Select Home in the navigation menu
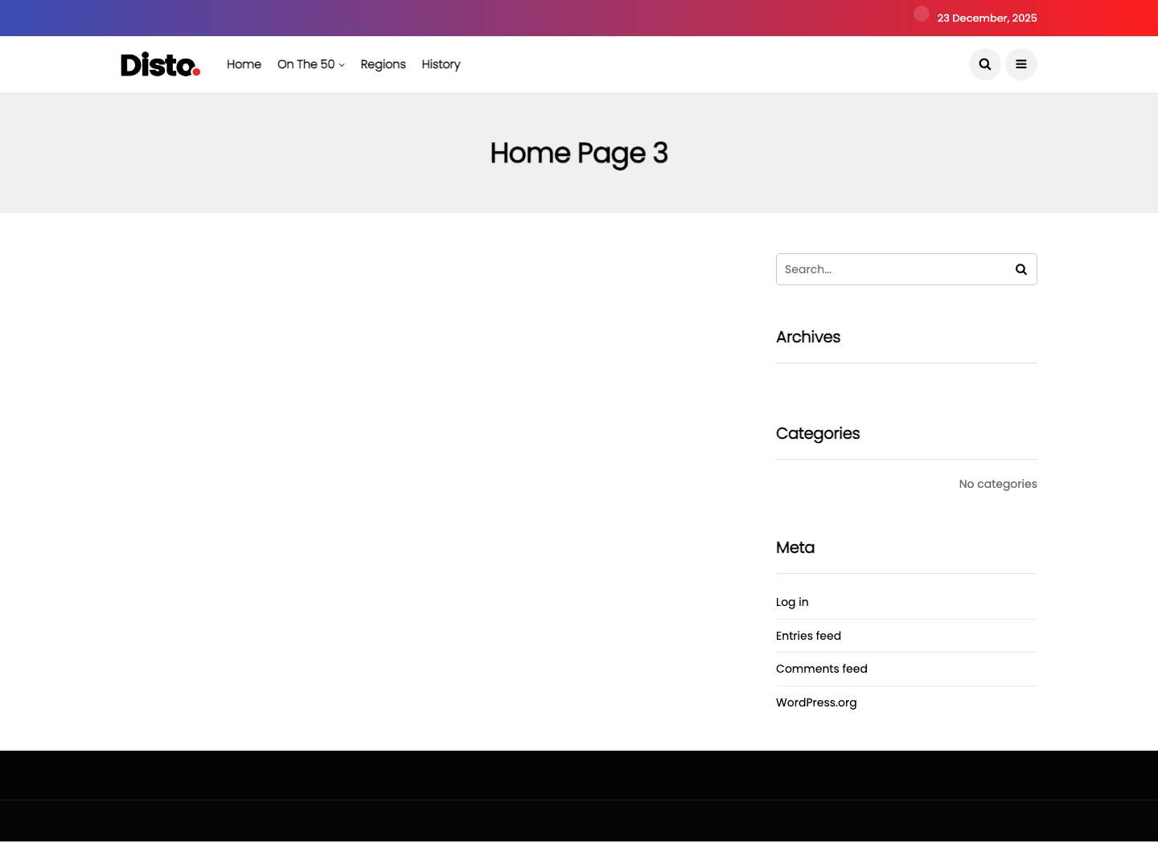 (x=244, y=64)
